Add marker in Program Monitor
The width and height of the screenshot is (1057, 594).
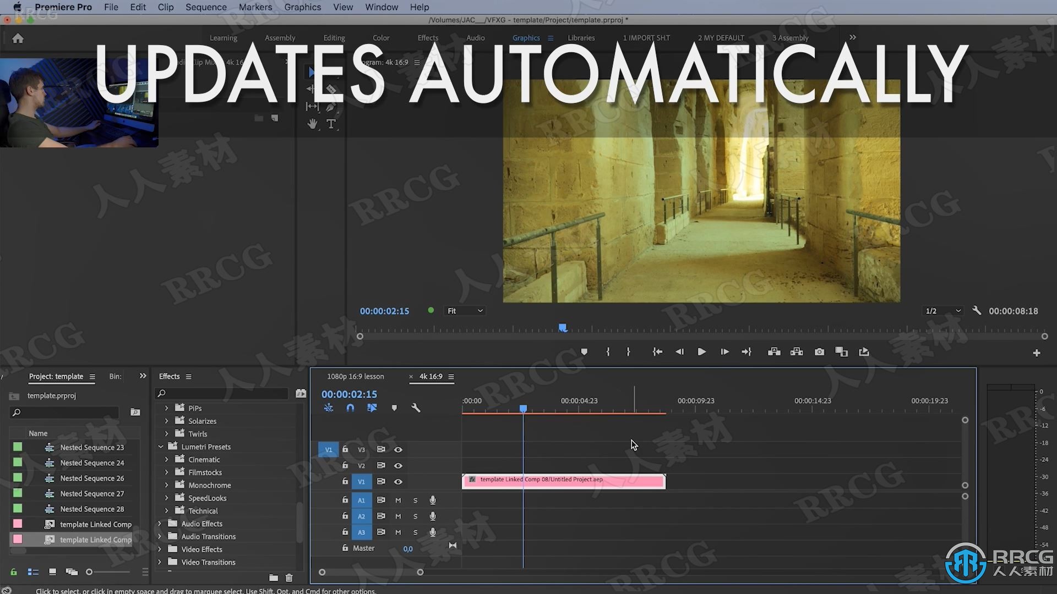[584, 352]
